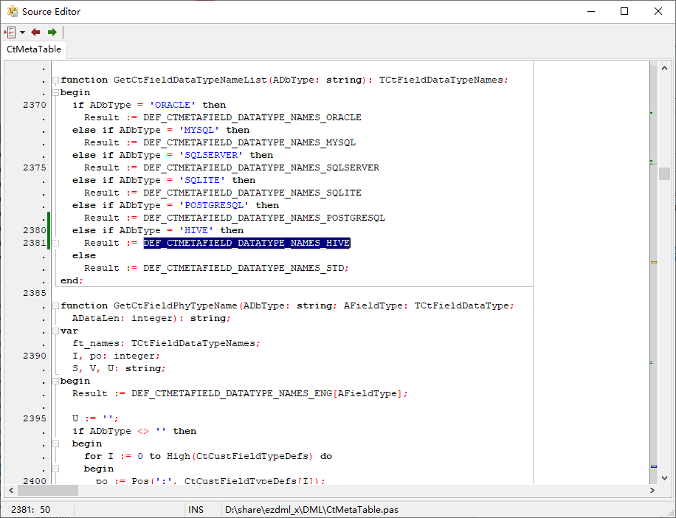Click the GetCtFieldPhyTypeName function name
This screenshot has width=676, height=518.
pos(176,306)
